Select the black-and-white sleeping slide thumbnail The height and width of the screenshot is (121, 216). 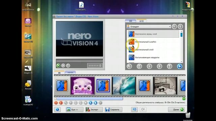(165, 86)
